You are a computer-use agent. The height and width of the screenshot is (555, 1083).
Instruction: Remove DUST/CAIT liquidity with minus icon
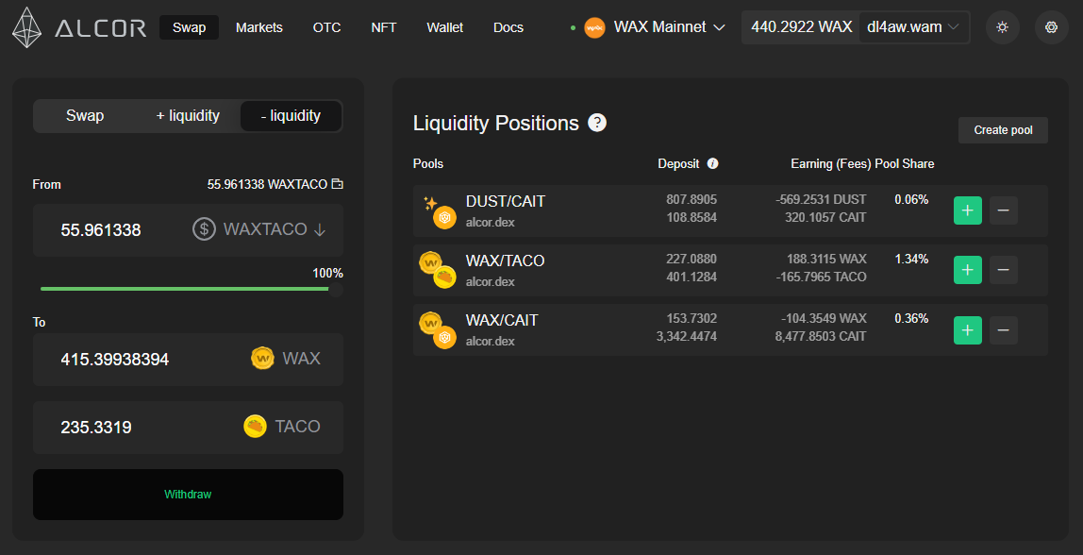point(1004,210)
